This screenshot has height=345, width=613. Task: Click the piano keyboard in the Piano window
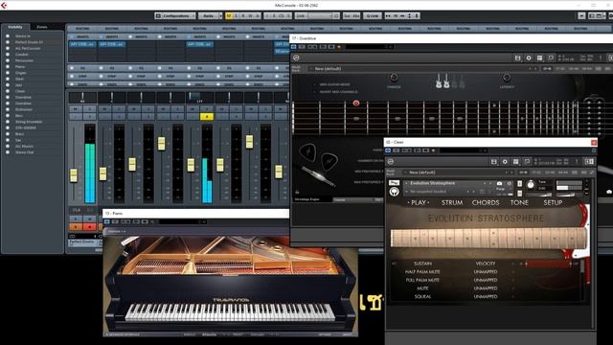coord(230,312)
